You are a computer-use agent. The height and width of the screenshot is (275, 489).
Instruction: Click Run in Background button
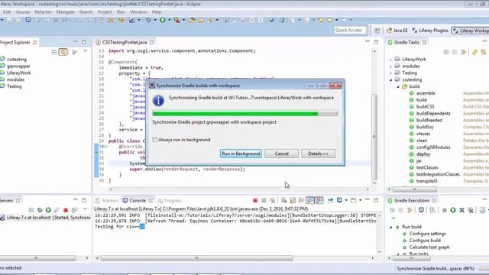pos(241,154)
